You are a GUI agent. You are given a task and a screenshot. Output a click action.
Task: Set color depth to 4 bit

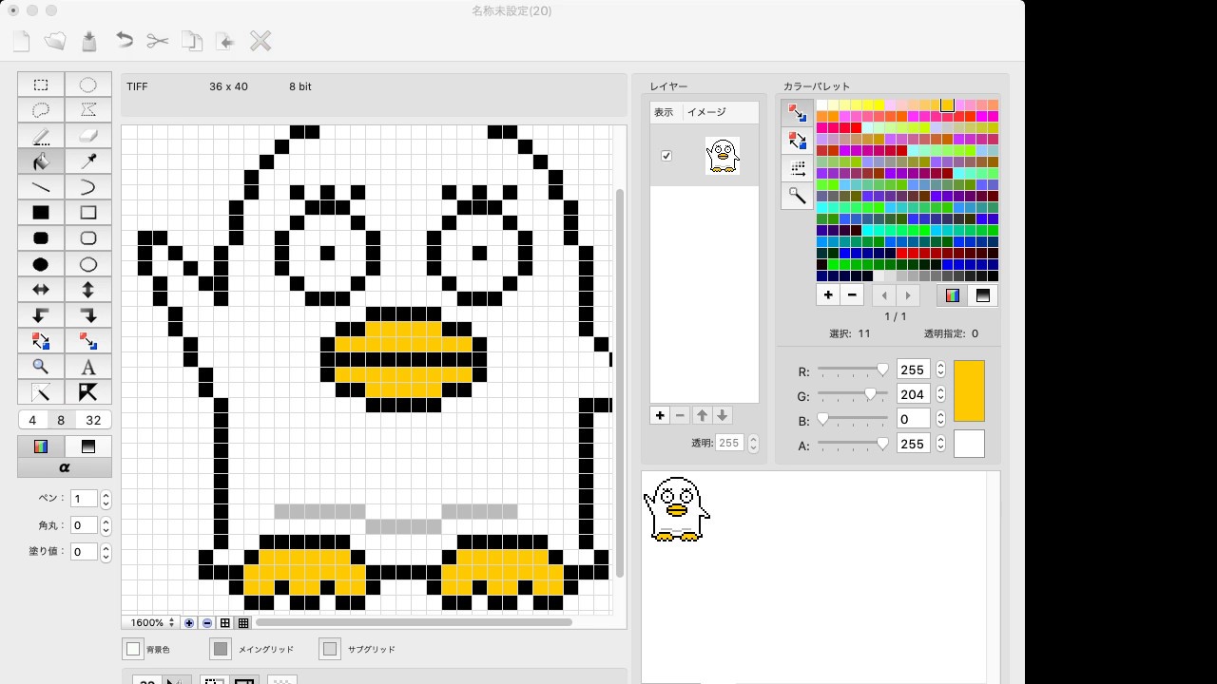tap(32, 420)
